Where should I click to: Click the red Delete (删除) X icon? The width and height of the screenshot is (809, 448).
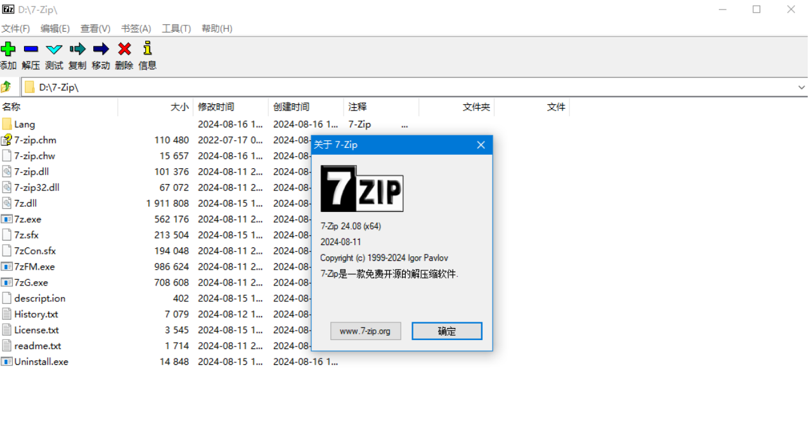click(x=124, y=49)
